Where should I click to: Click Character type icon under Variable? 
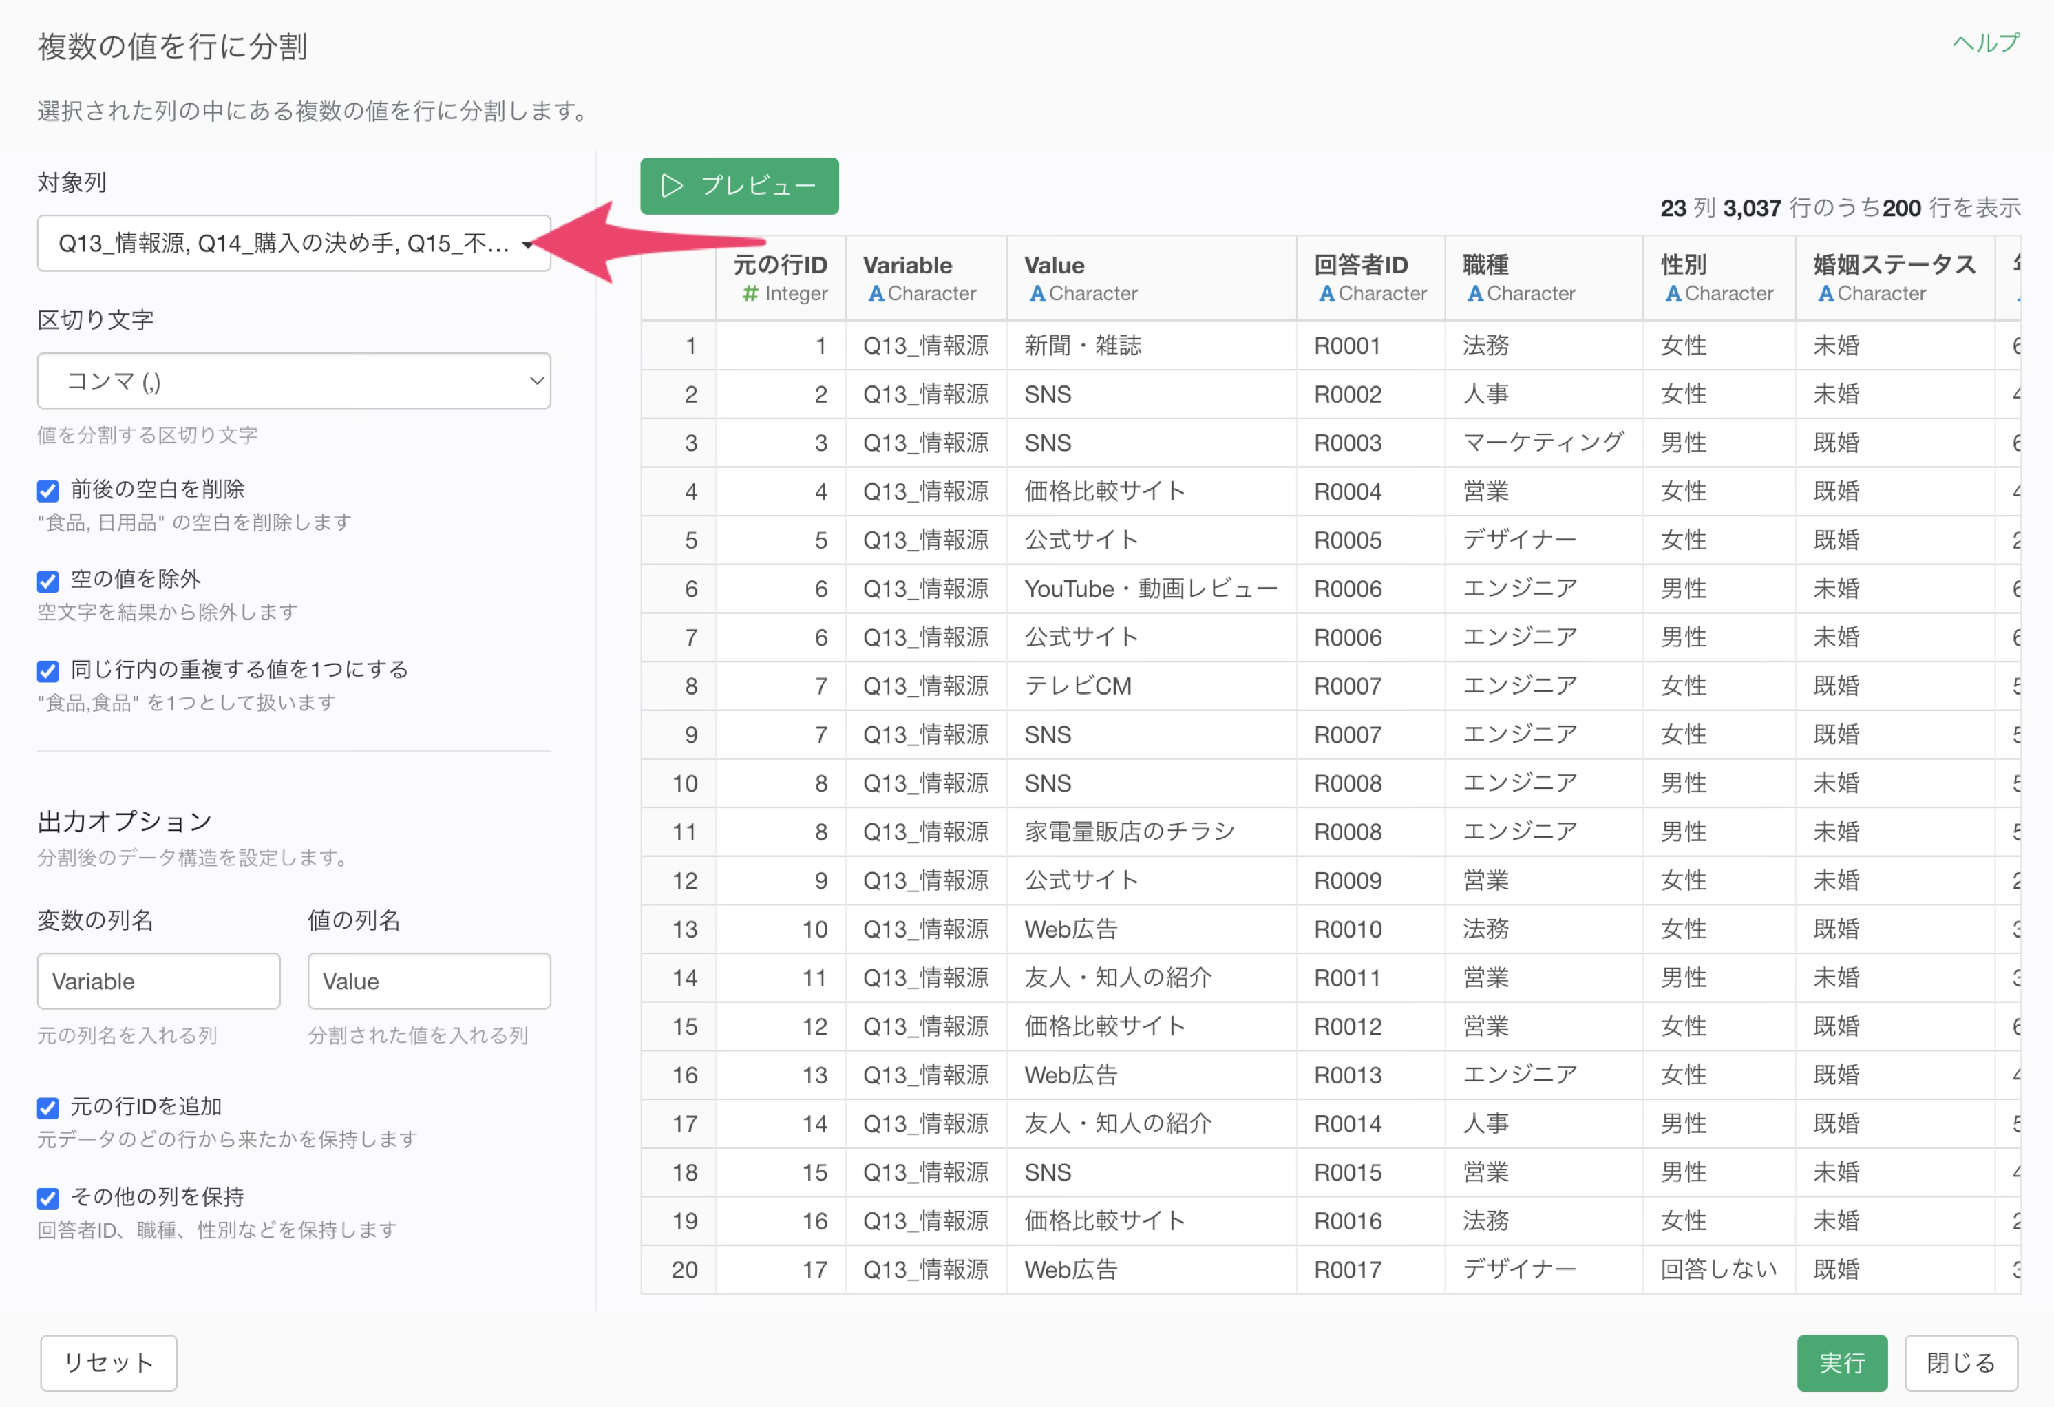tap(876, 293)
